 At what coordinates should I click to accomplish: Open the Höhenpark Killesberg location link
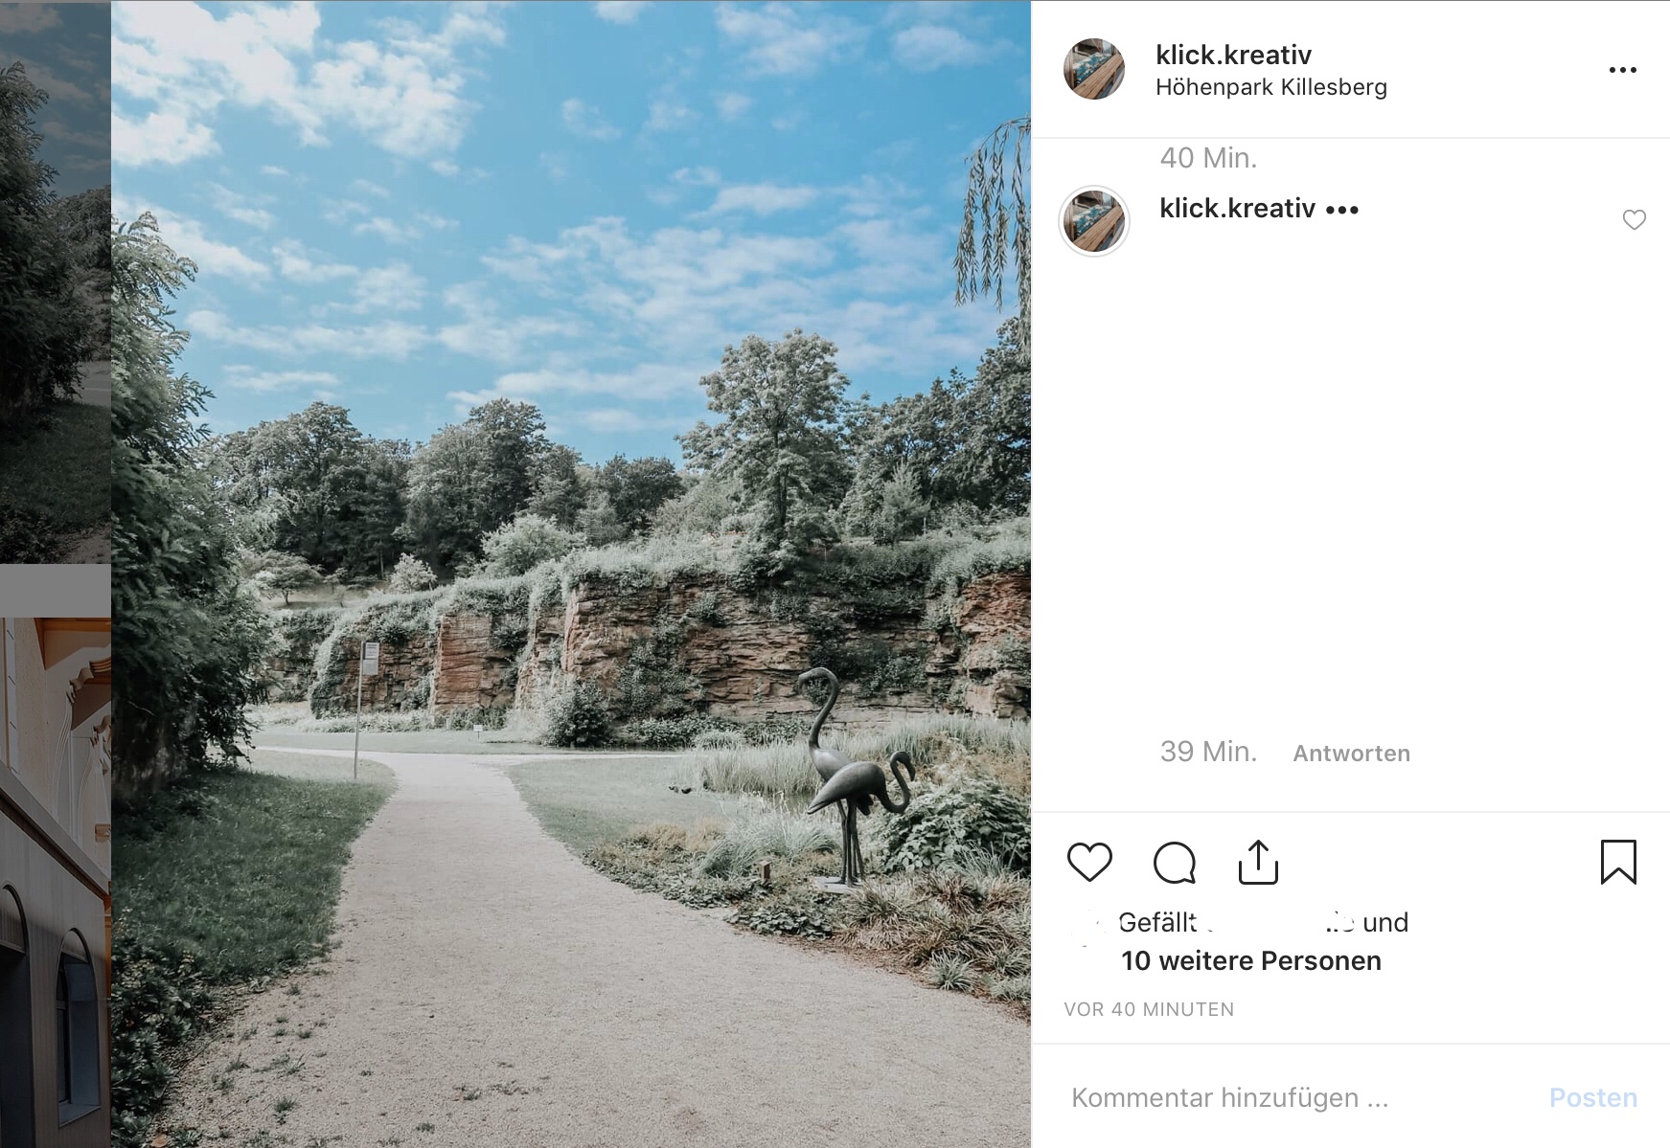pos(1271,87)
